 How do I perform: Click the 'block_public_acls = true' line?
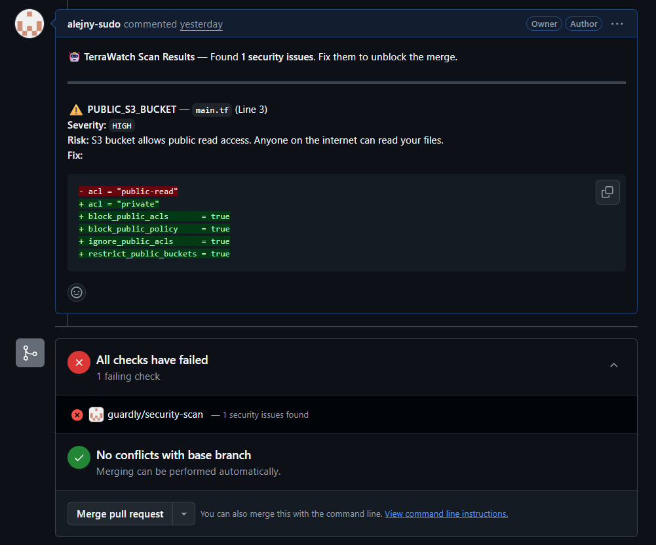pyautogui.click(x=155, y=216)
